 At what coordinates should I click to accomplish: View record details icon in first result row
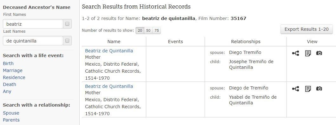308,53
